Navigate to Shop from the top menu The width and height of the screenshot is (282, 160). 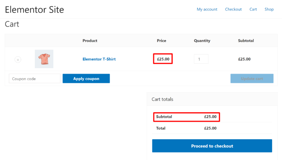coord(269,9)
